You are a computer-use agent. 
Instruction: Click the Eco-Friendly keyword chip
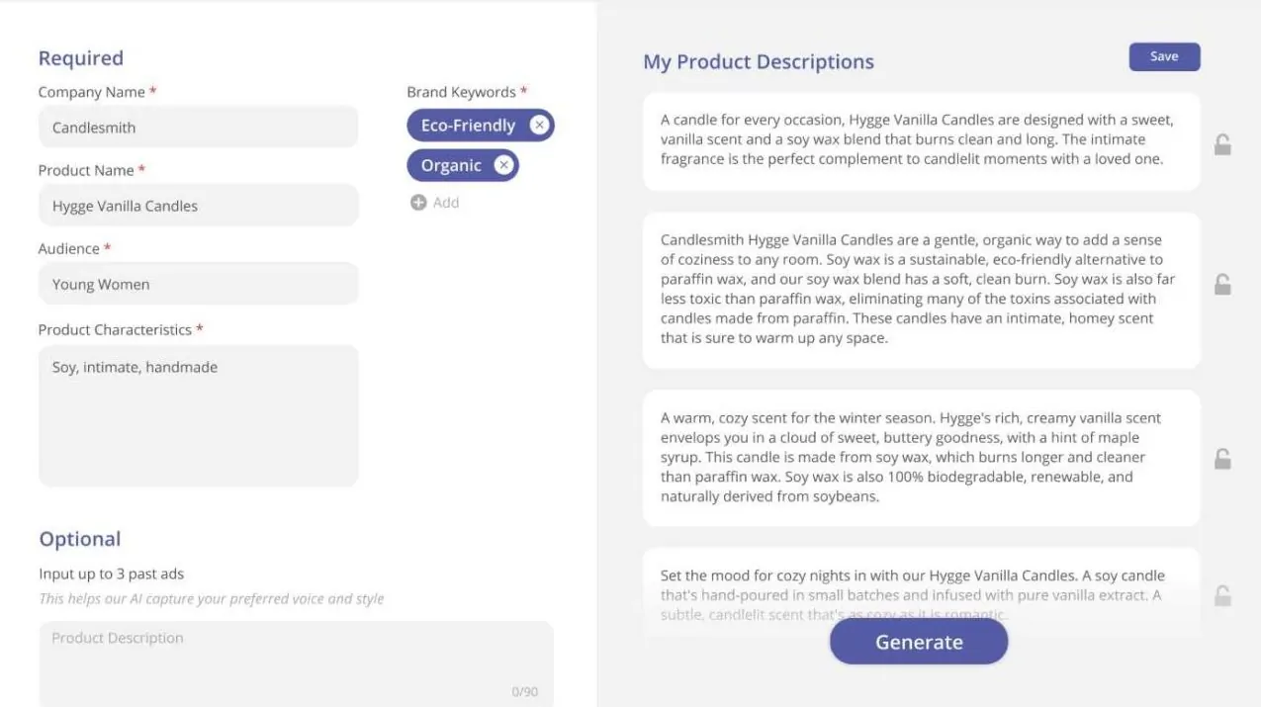tap(468, 126)
